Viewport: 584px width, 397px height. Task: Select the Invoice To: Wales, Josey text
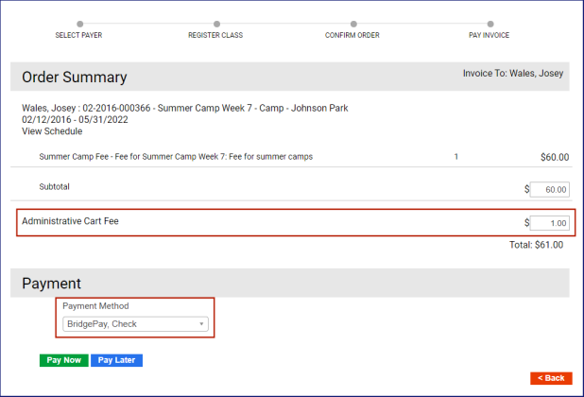(x=512, y=73)
